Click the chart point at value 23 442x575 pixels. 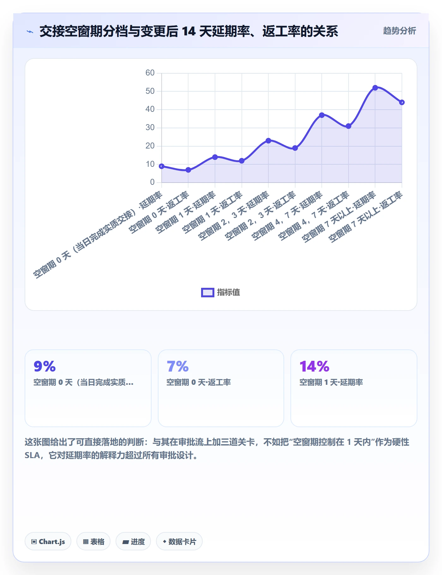[268, 141]
